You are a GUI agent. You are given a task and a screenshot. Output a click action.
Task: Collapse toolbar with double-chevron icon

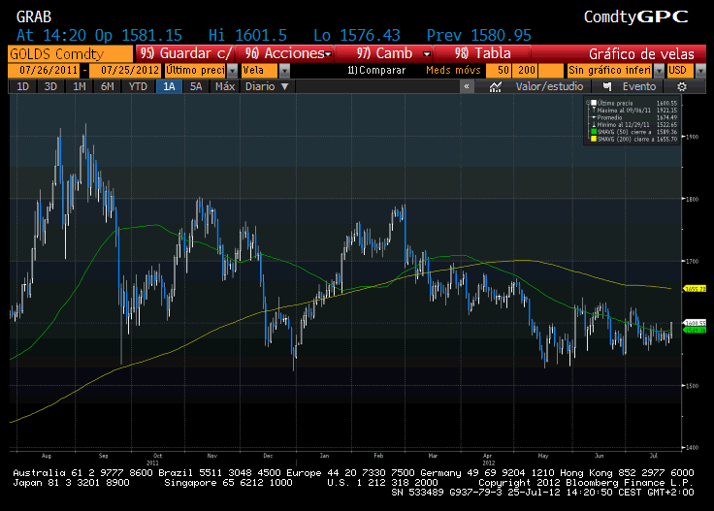coord(467,86)
